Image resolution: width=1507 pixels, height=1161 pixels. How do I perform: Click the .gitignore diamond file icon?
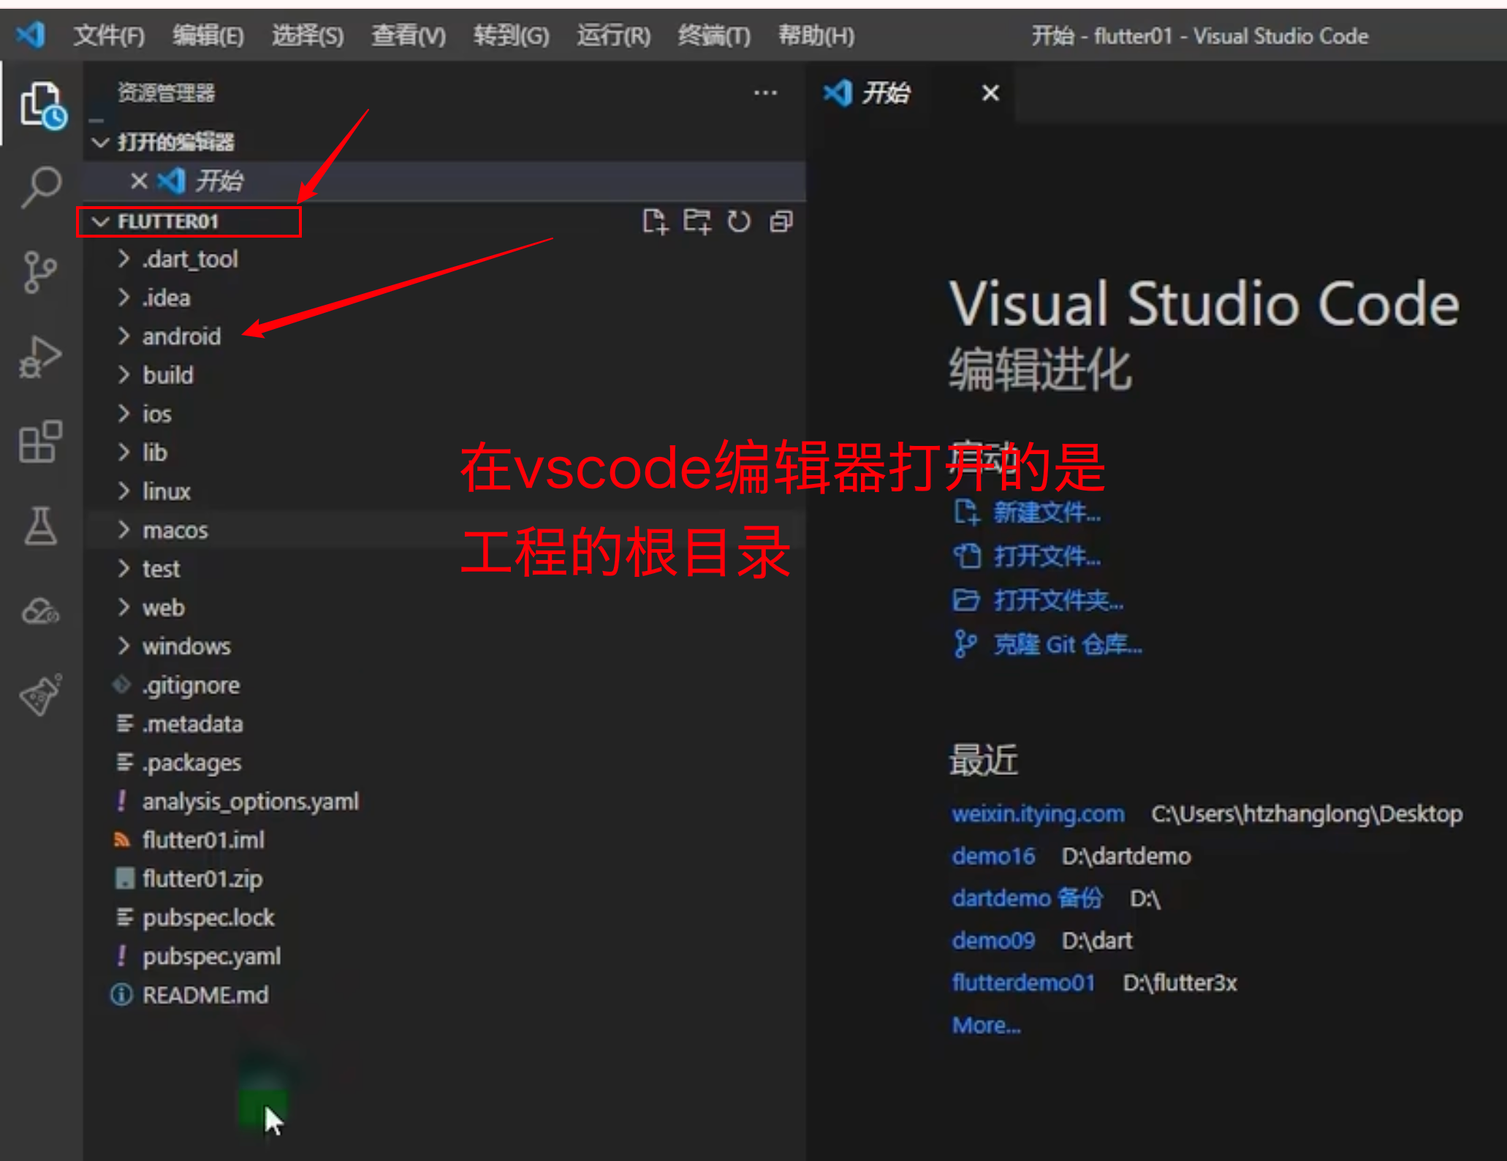[122, 684]
